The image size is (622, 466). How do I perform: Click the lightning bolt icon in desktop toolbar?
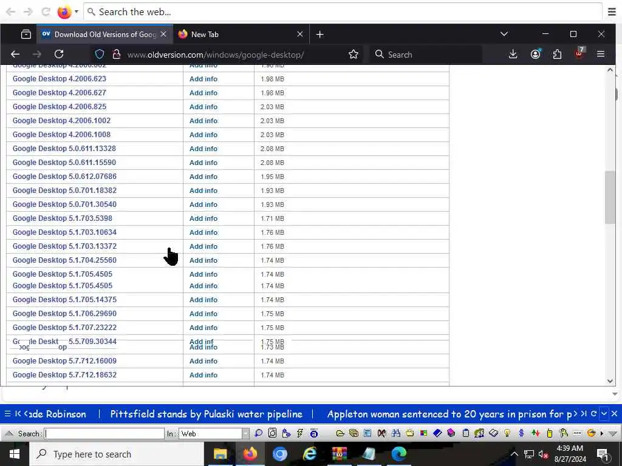coord(300,433)
